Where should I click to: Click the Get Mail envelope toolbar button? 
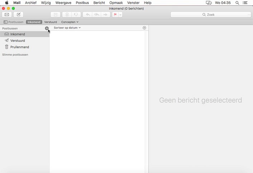pyautogui.click(x=7, y=15)
